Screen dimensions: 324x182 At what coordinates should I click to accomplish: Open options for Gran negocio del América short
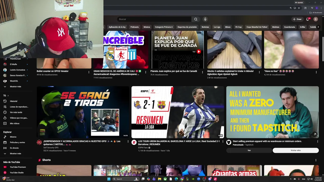146,72
